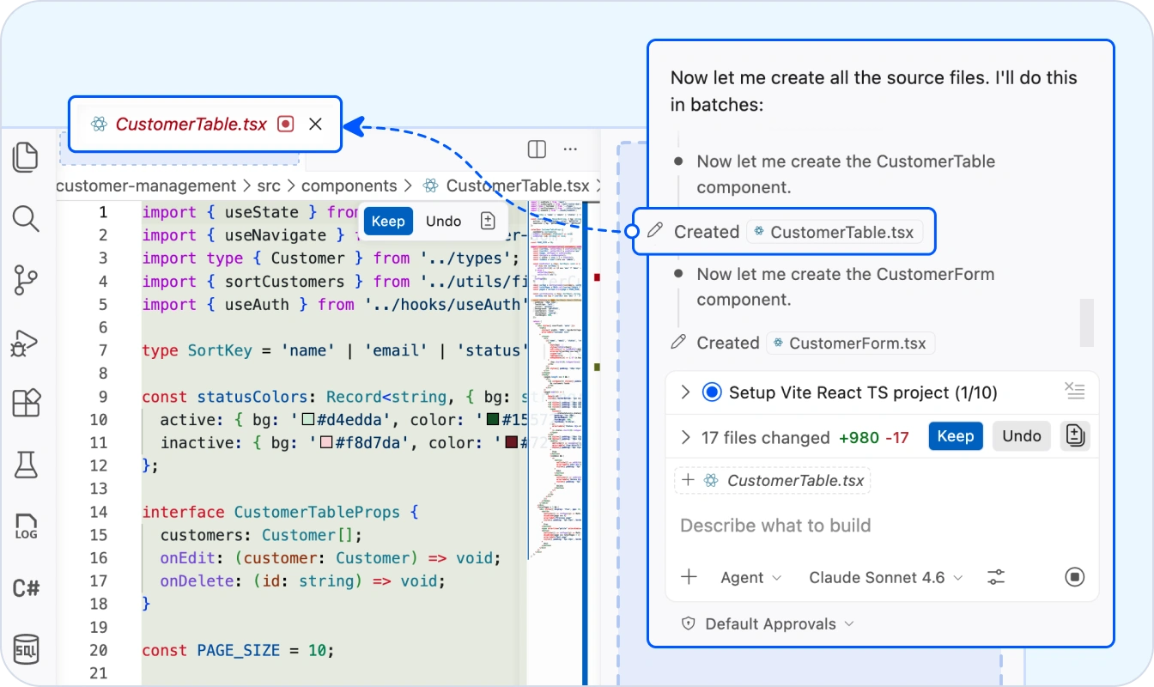Screen dimensions: 1154x687
Task: Expand the Setup Vite React TS project todo
Action: coord(685,392)
